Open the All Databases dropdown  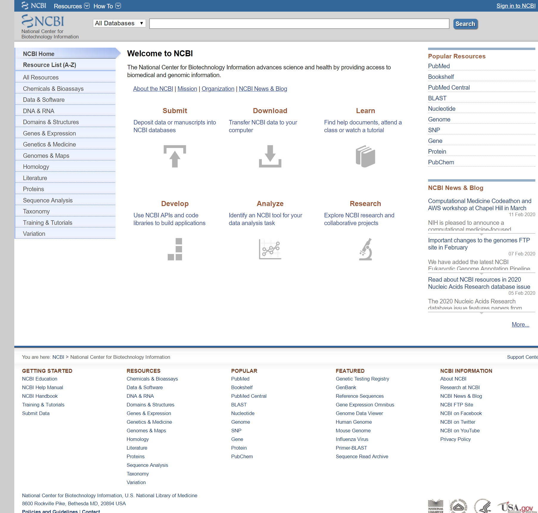[119, 23]
